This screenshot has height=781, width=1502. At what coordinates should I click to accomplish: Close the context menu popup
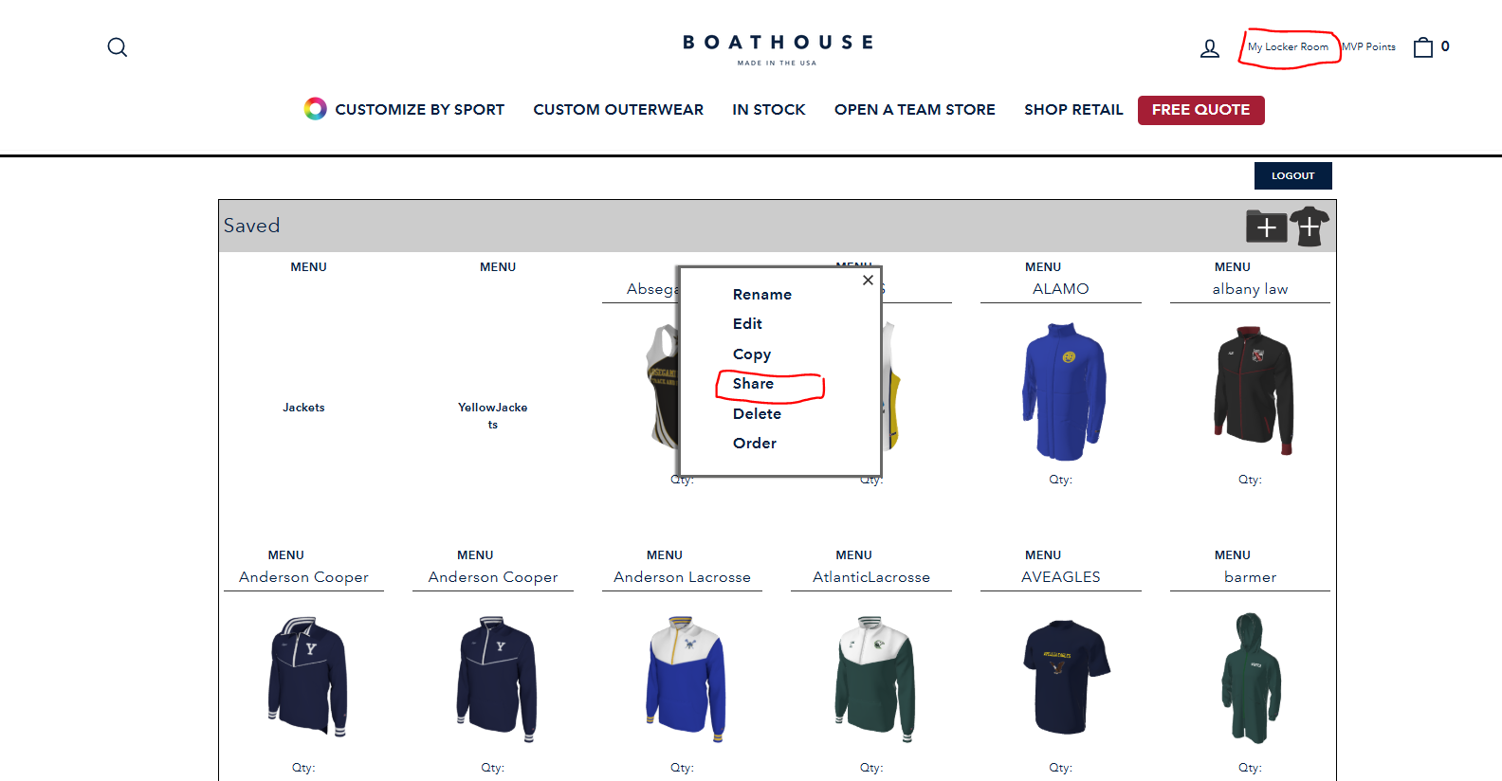click(x=868, y=281)
